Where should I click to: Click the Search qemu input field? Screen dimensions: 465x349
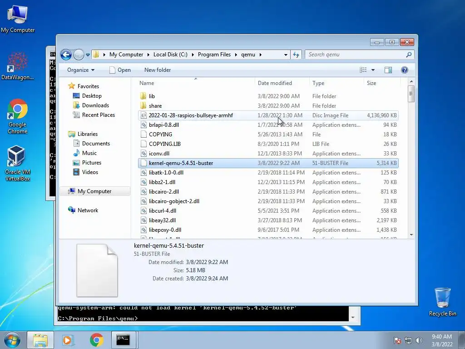(x=355, y=55)
